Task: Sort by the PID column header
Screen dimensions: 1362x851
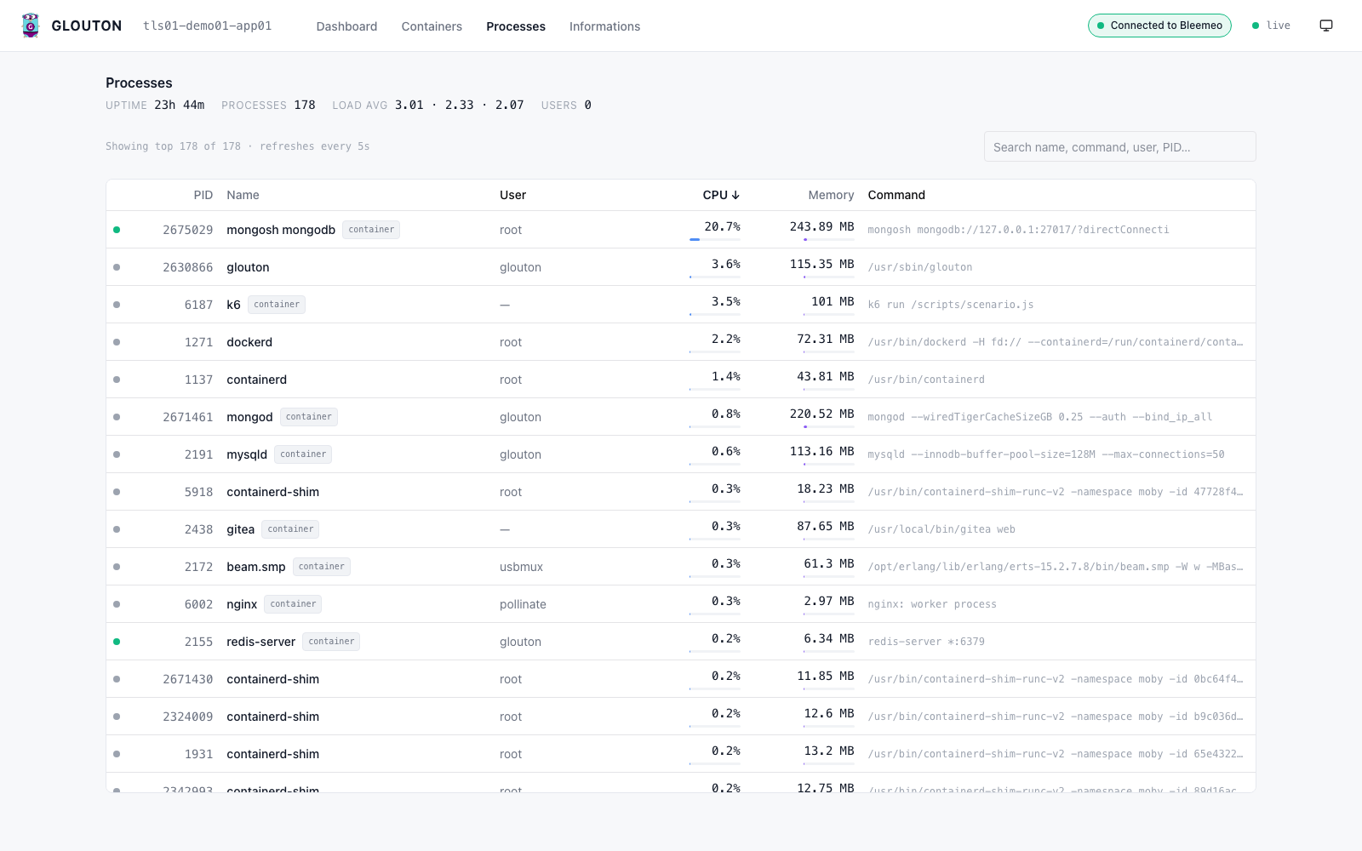Action: coord(203,195)
